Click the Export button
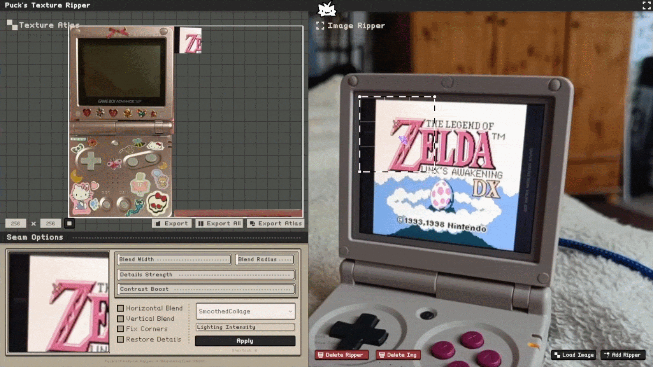This screenshot has width=653, height=367. (x=172, y=224)
